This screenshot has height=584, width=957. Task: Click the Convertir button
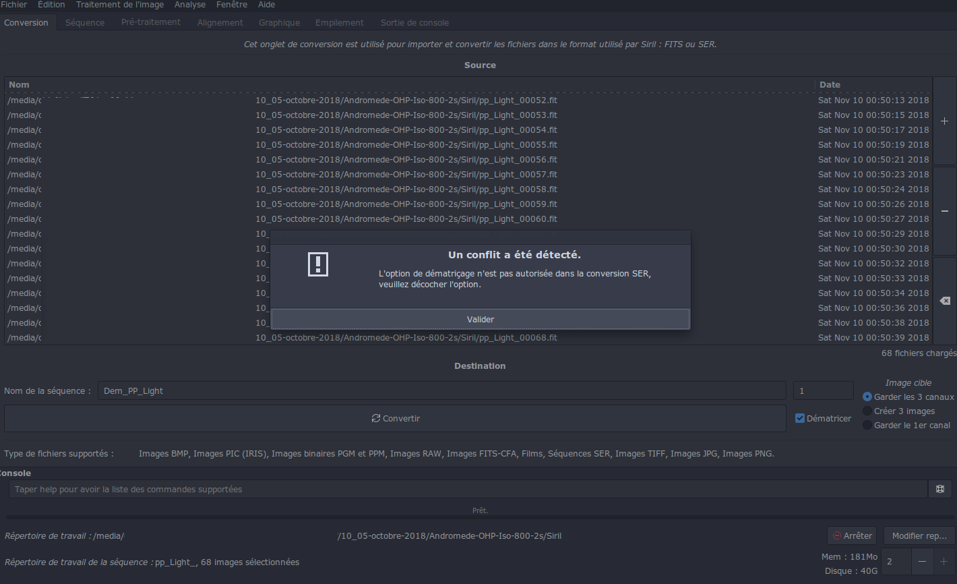tap(395, 418)
